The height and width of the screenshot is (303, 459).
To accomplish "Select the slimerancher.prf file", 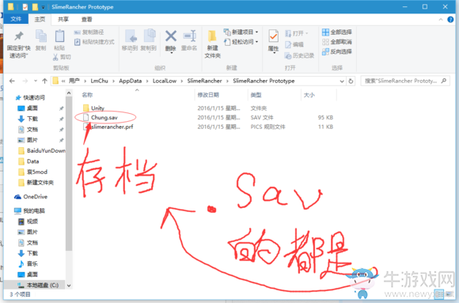I will (112, 127).
